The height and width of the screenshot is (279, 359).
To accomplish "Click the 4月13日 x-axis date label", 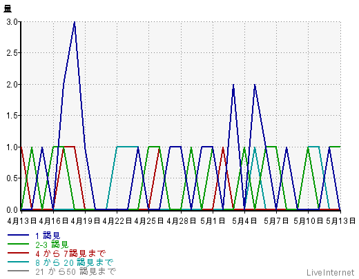I will click(x=22, y=221).
